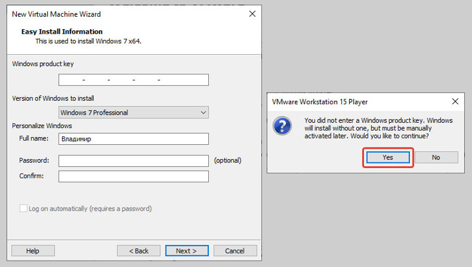The image size is (472, 267).
Task: Click the Version of Windows to install label
Action: pos(53,98)
